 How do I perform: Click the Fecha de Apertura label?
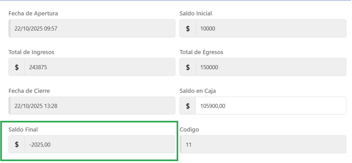pos(33,14)
